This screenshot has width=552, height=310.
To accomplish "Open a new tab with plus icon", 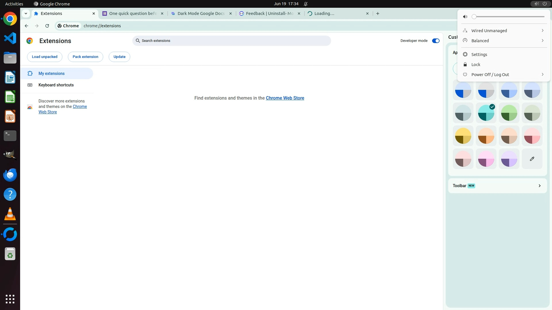I will point(378,13).
